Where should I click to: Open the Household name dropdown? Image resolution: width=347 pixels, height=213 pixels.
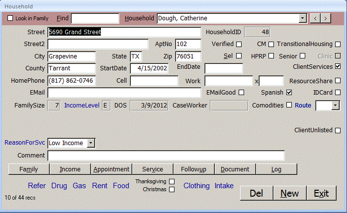(302, 18)
